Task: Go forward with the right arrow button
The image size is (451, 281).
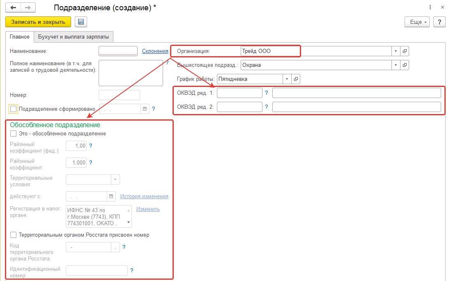Action: [x=28, y=7]
